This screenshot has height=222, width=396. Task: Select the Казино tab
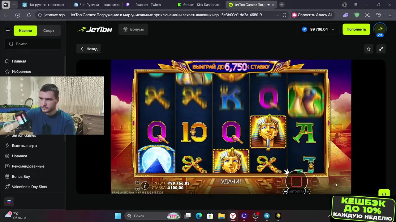tap(25, 31)
